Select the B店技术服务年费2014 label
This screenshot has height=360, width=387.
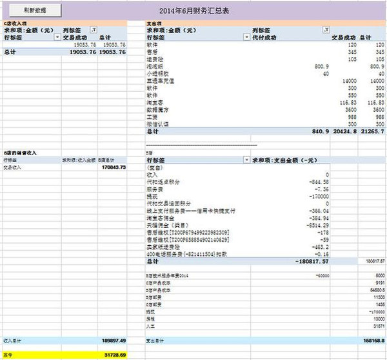coord(167,276)
